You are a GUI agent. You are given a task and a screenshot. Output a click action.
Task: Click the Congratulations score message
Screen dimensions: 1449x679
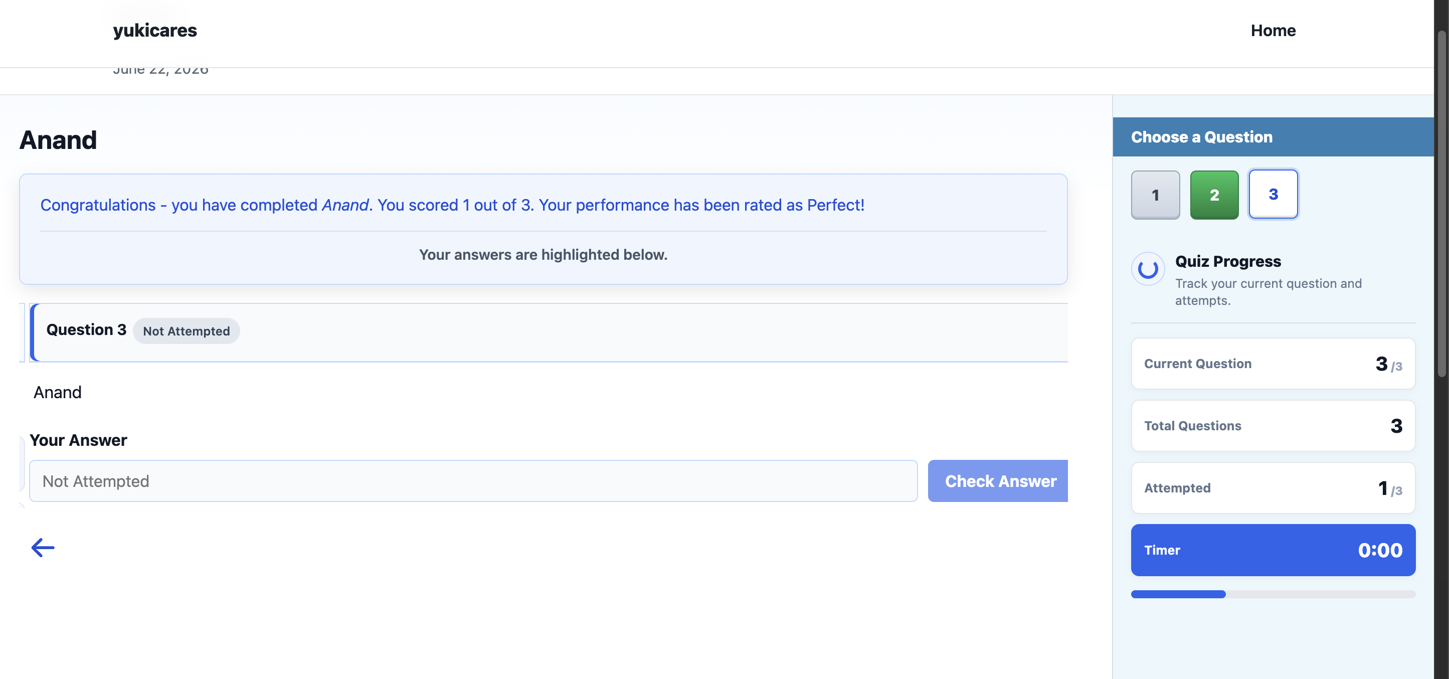click(x=452, y=205)
